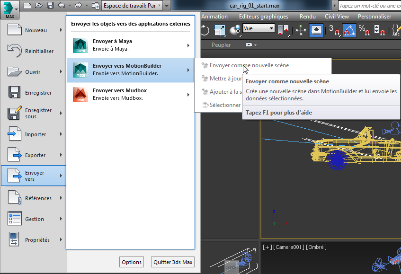Choose Ouvrir in the application menu
Viewport: 401px width, 274px height.
(x=33, y=72)
